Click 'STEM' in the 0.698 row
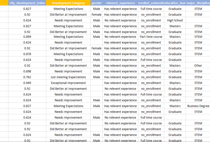Image resolution: width=210 pixels, height=142 pixels. pos(198,71)
